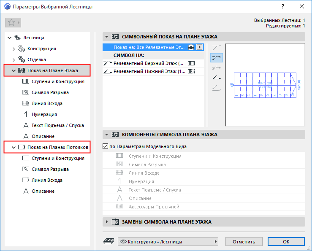Viewport: 312px width, 251px height.
Task: Choose the above-relevant story preview icon
Action: coord(217,47)
